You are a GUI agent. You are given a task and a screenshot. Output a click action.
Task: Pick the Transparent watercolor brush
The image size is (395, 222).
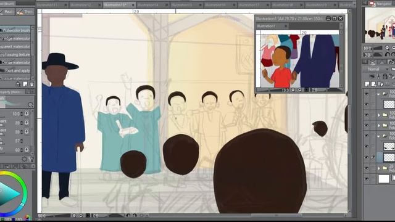click(15, 46)
